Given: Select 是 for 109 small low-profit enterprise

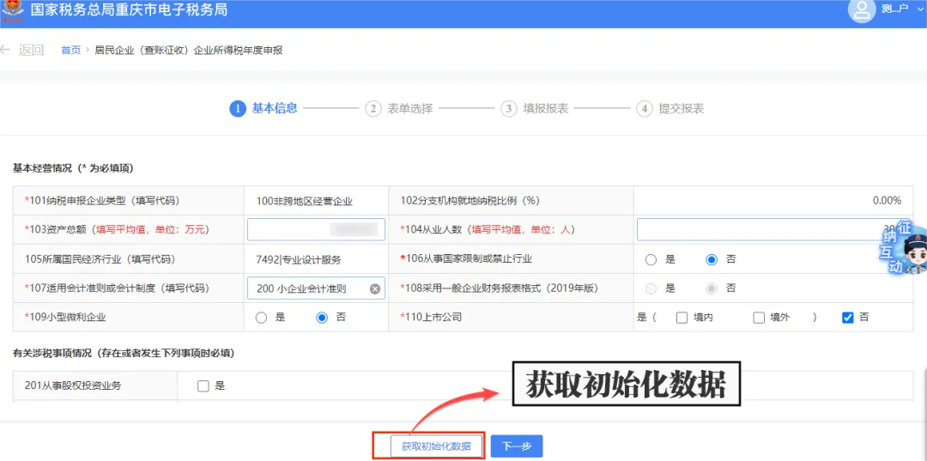Looking at the screenshot, I should pyautogui.click(x=261, y=318).
